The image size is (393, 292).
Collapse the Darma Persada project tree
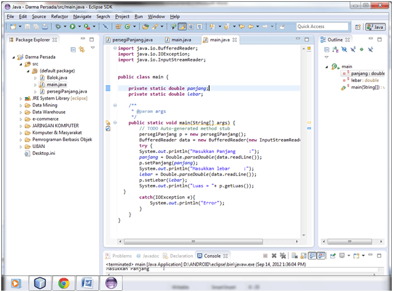[x=13, y=57]
